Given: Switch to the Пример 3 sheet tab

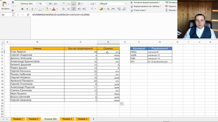Looking at the screenshot, I should point(67,119).
